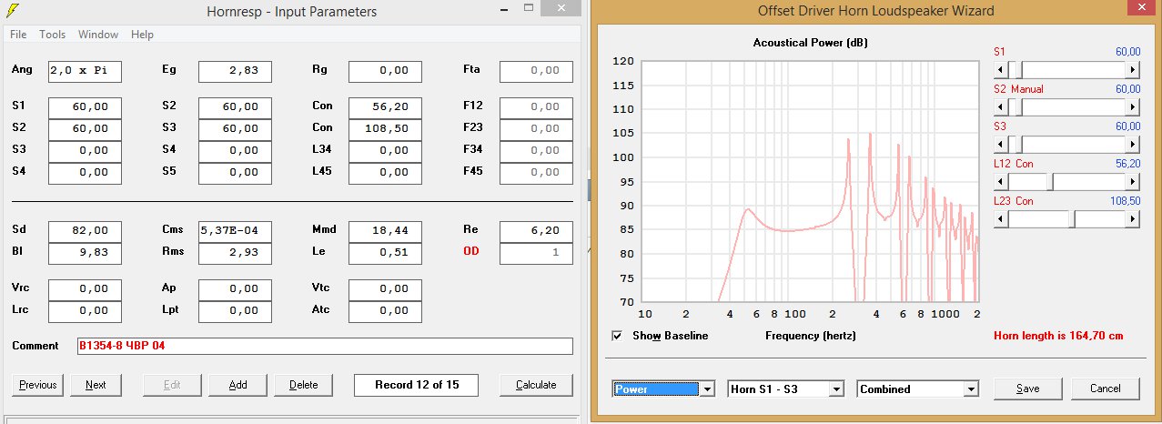Click right arrow of S1 slider
Image resolution: width=1162 pixels, height=424 pixels.
click(1133, 69)
